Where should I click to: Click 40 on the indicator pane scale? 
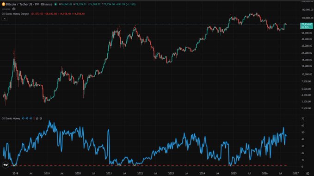[303, 139]
